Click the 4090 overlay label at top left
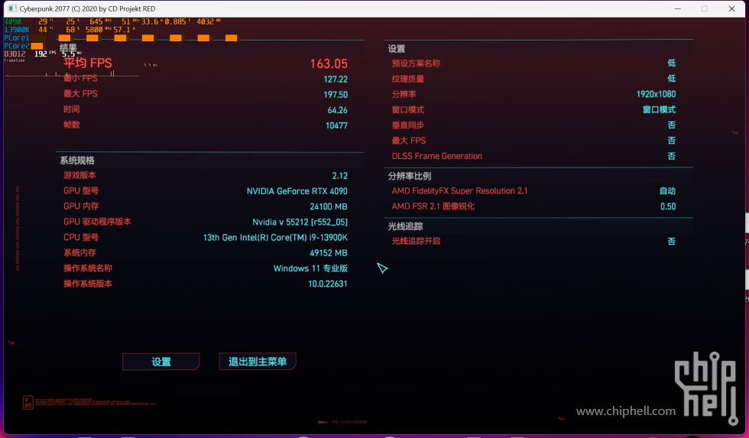This screenshot has height=438, width=749. (12, 21)
